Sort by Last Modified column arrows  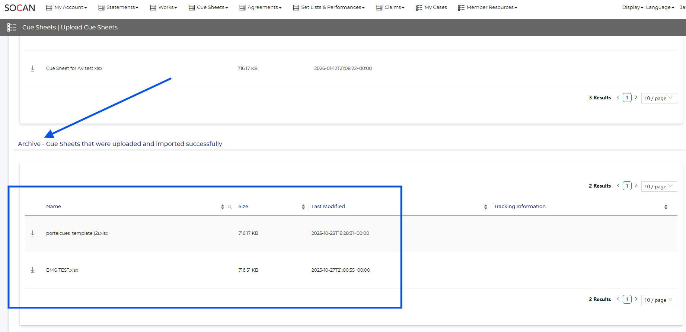tap(486, 207)
